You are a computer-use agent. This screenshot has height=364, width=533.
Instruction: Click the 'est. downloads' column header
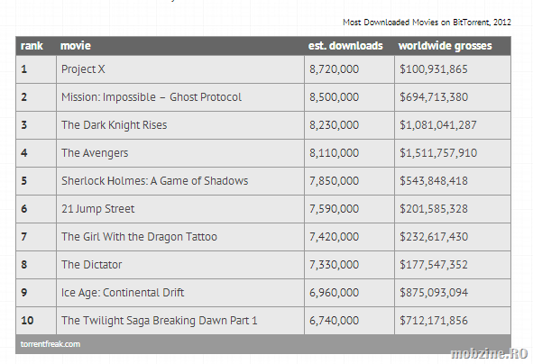click(x=345, y=46)
